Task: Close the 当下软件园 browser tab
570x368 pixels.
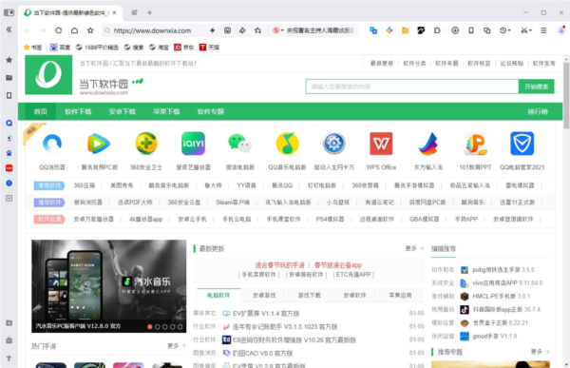Action: point(115,12)
